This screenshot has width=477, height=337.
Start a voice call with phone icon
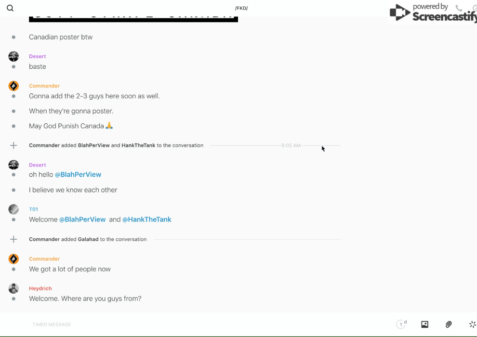pos(459,8)
